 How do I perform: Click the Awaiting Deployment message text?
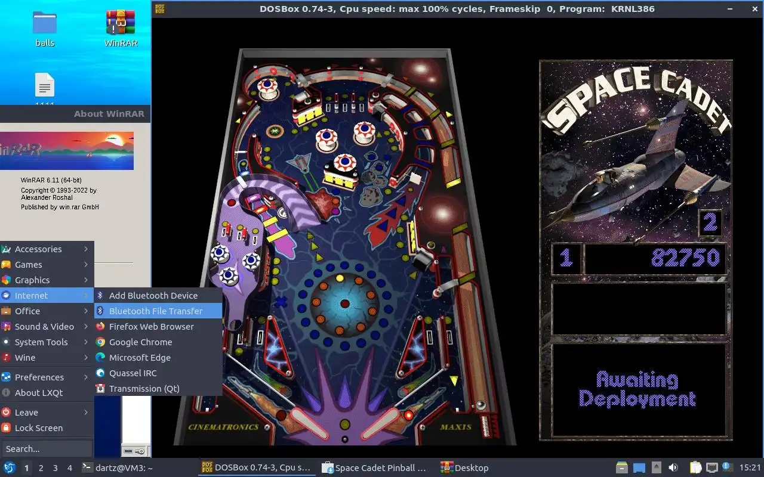click(x=637, y=389)
